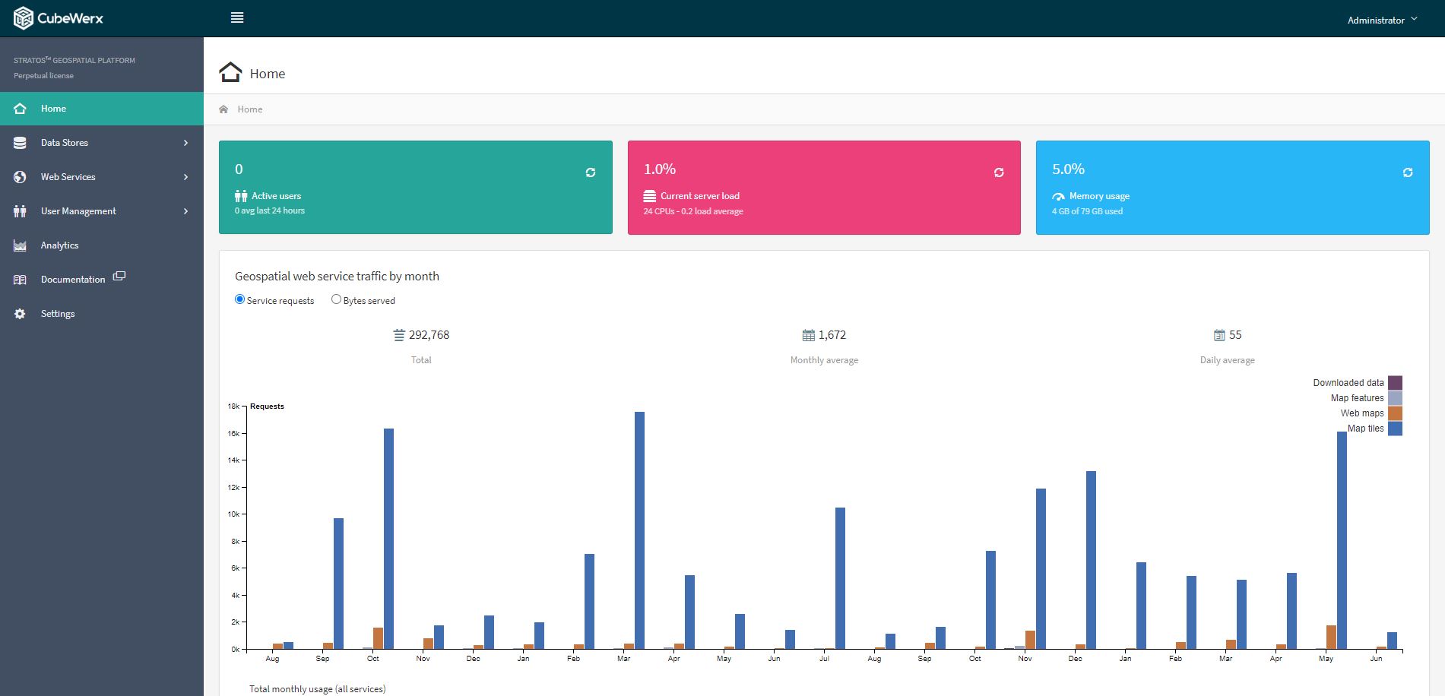Click the Map tiles legend swatch
Image resolution: width=1445 pixels, height=696 pixels.
(x=1395, y=429)
